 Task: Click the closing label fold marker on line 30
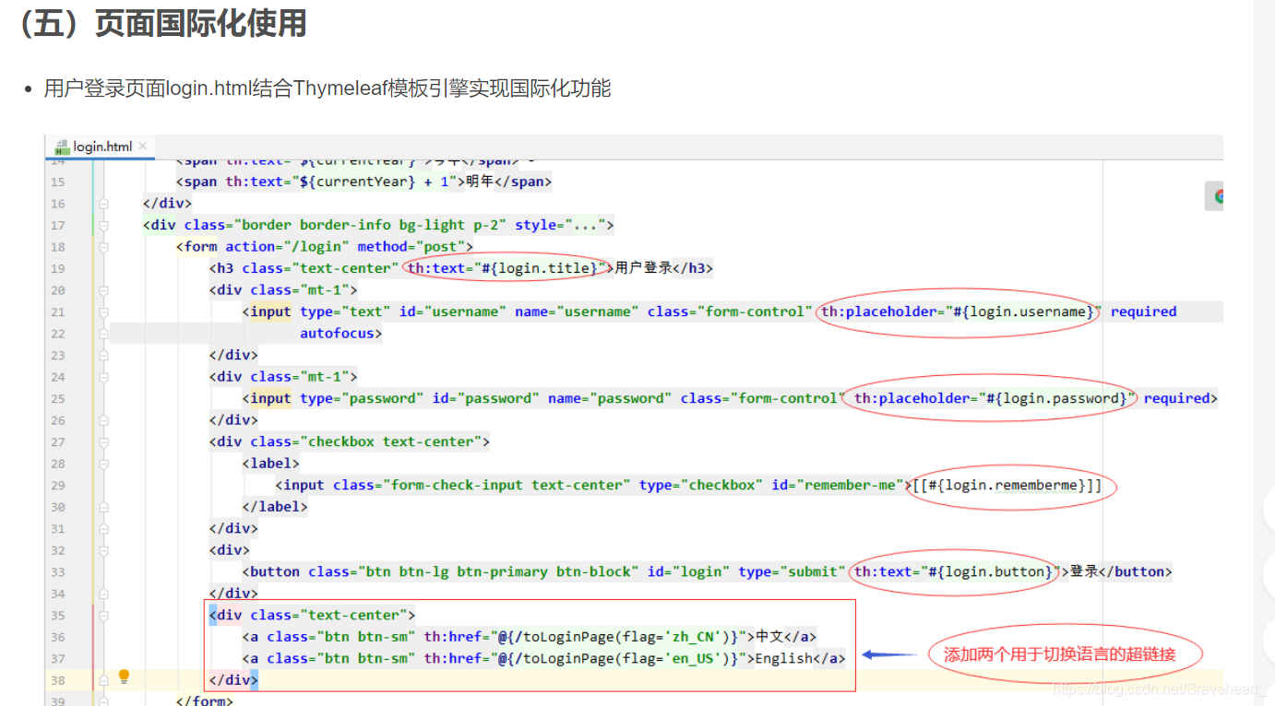pos(103,507)
